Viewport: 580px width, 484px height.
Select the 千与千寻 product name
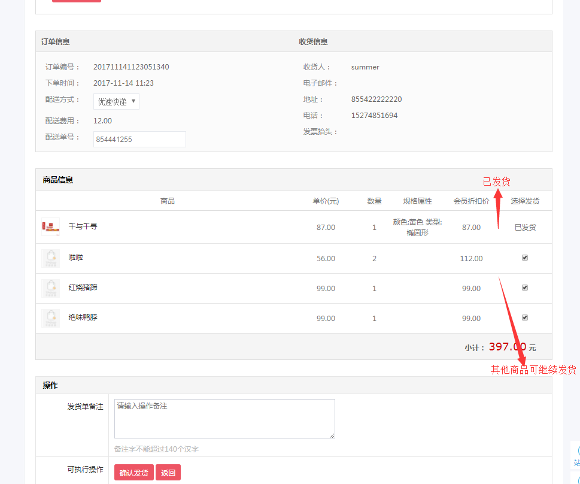[83, 226]
